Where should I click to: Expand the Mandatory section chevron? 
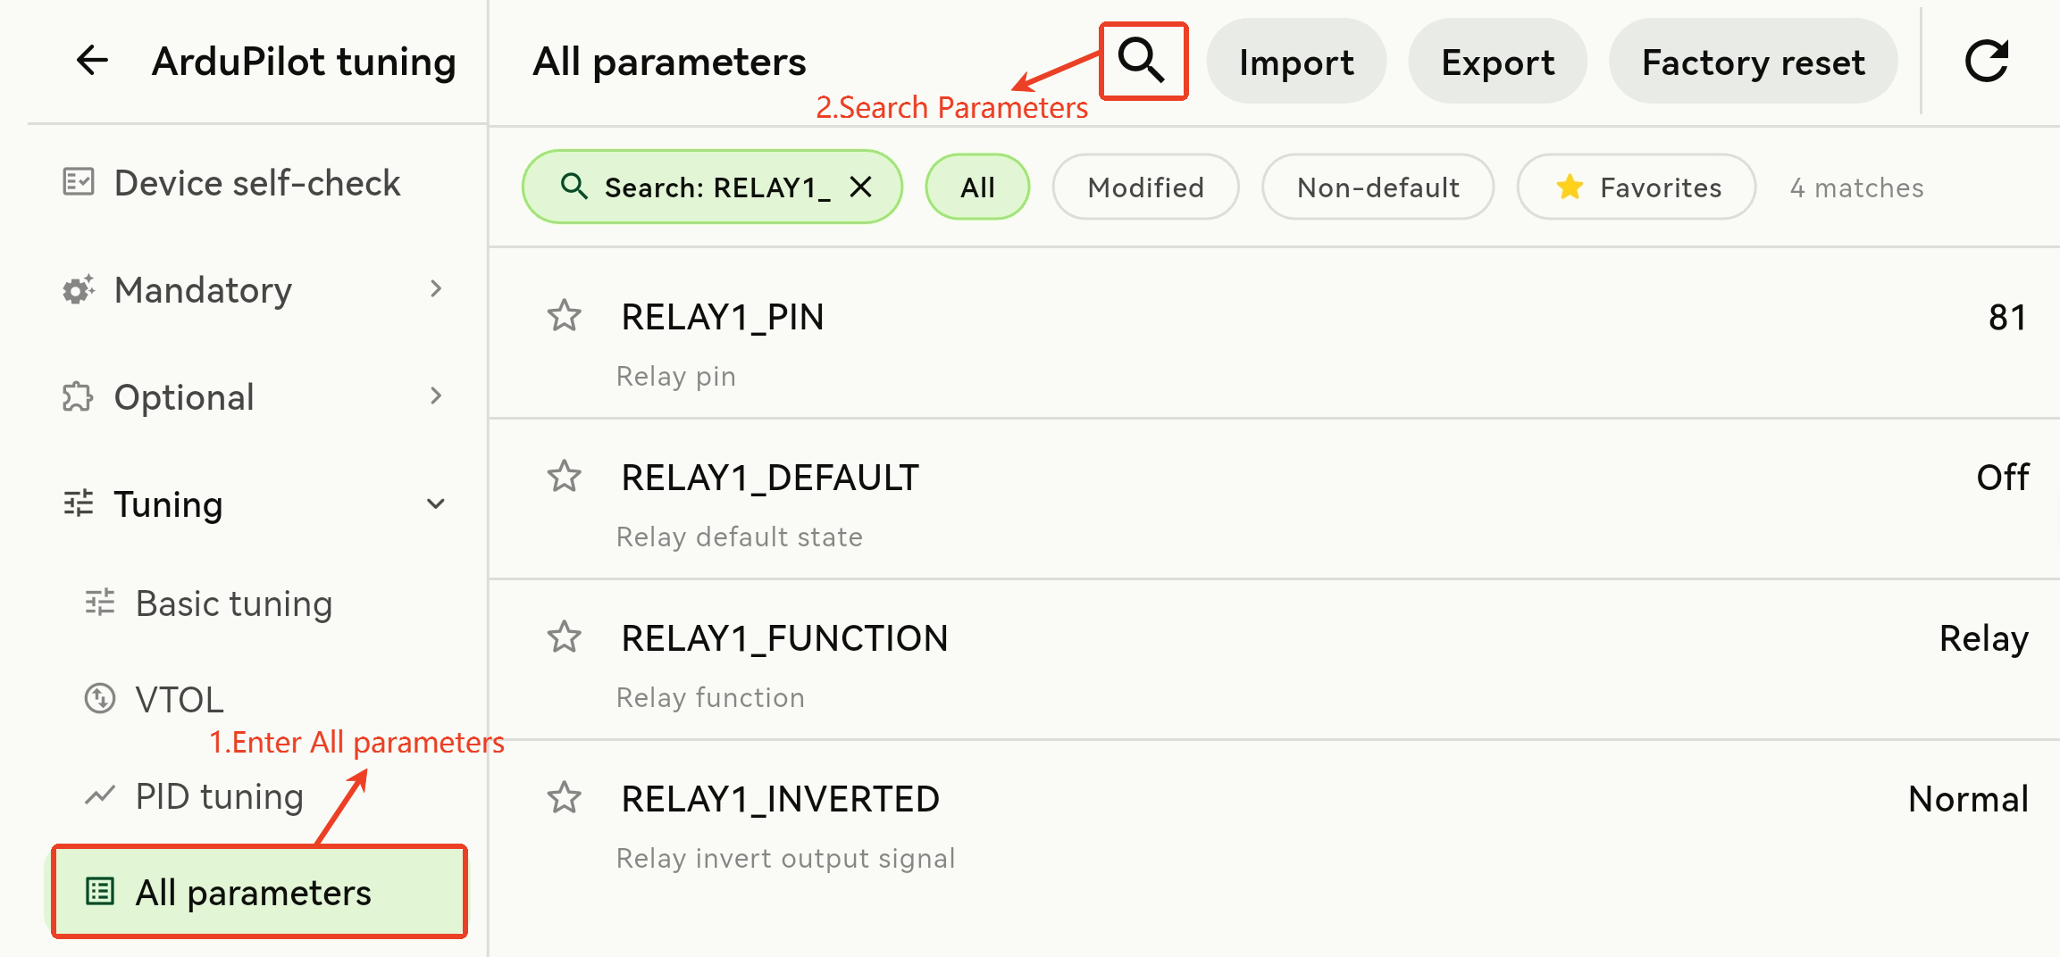pos(436,289)
